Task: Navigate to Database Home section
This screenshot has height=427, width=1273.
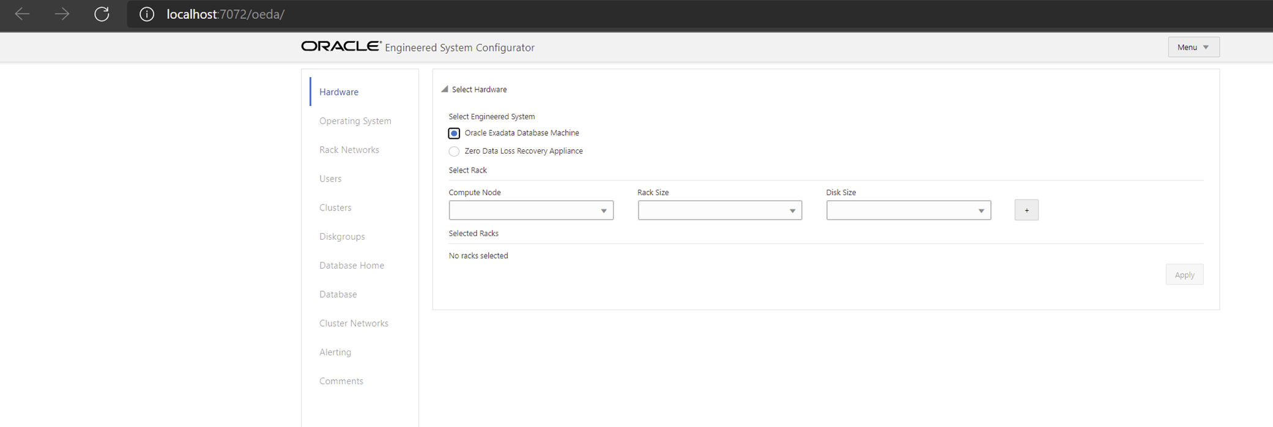Action: pyautogui.click(x=352, y=265)
